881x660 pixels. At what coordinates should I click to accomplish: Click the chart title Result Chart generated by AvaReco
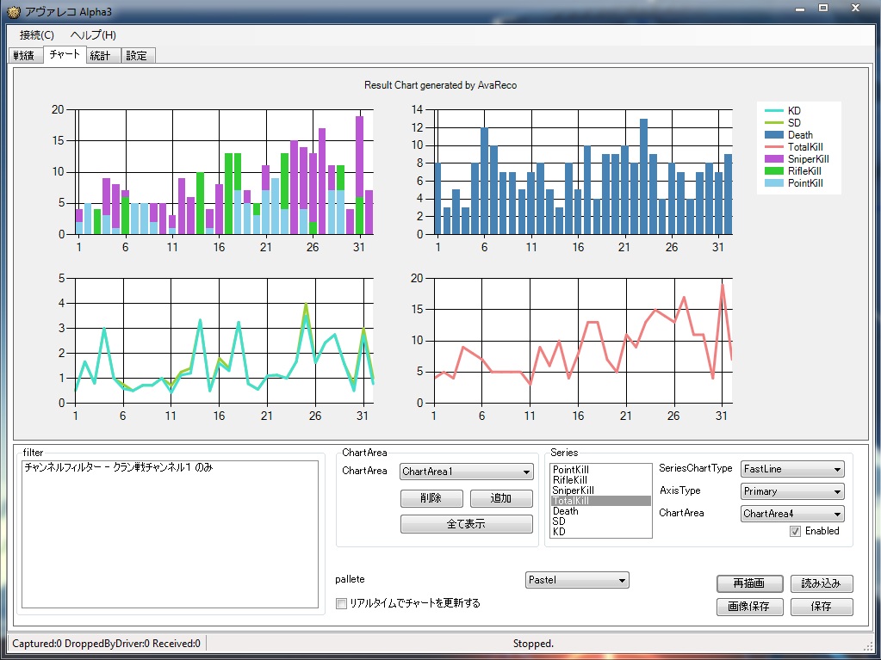tap(441, 85)
